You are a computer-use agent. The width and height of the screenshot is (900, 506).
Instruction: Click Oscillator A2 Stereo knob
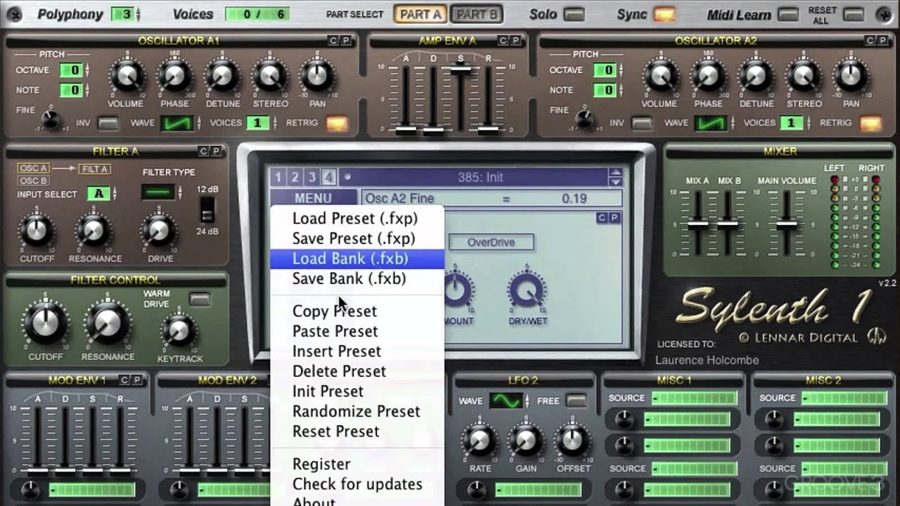pyautogui.click(x=804, y=76)
